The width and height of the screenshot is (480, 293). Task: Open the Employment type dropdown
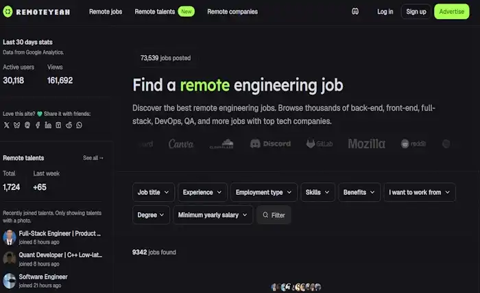(264, 192)
